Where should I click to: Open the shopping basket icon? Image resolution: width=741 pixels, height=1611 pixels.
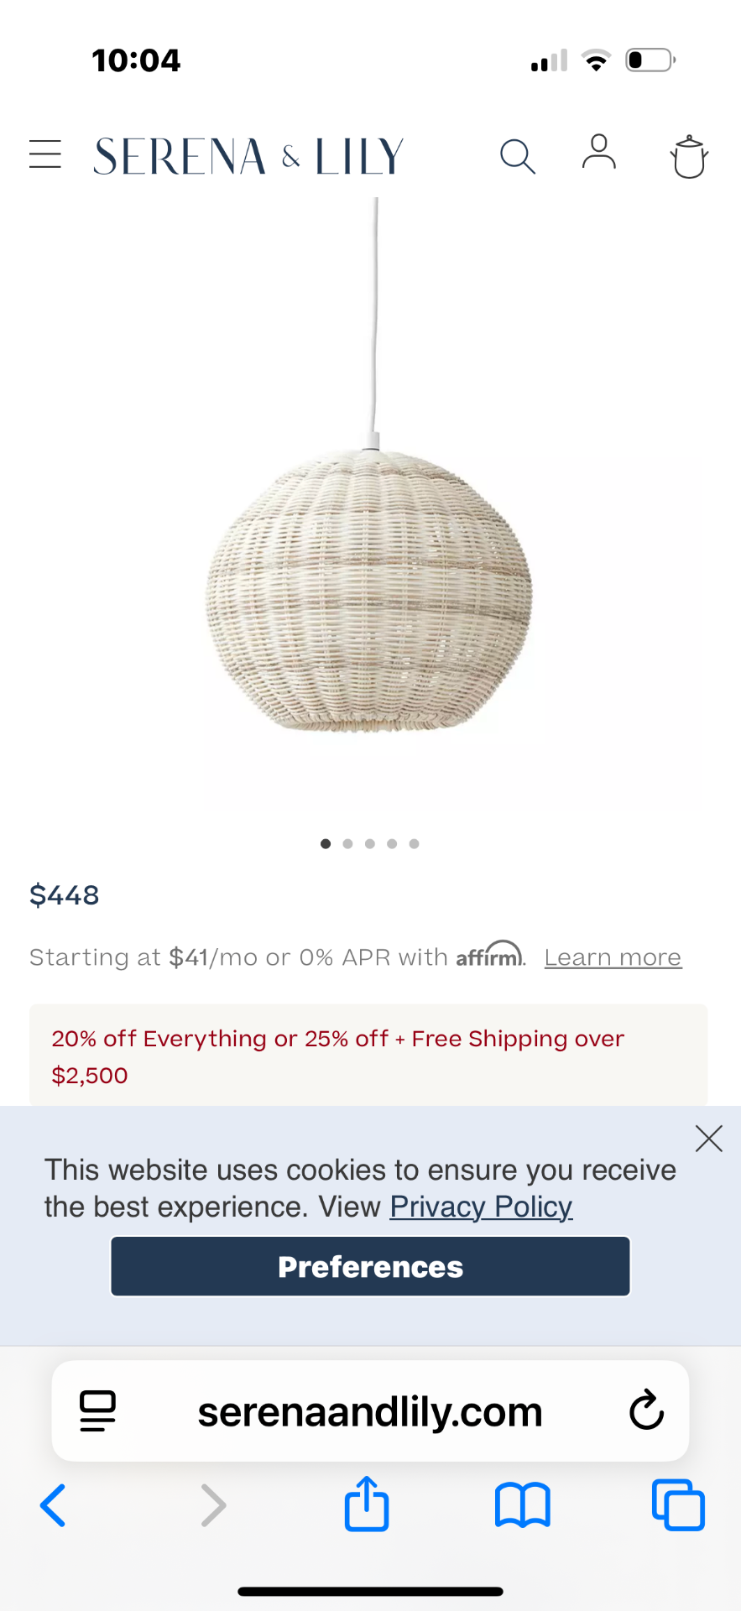[x=689, y=157]
